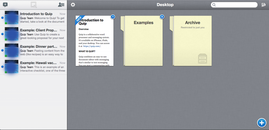Click "Welcome to Quip! To get started" preview text
The width and height of the screenshot is (269, 130).
click(x=42, y=20)
